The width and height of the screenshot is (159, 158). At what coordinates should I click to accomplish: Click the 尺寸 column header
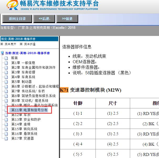coord(113,103)
